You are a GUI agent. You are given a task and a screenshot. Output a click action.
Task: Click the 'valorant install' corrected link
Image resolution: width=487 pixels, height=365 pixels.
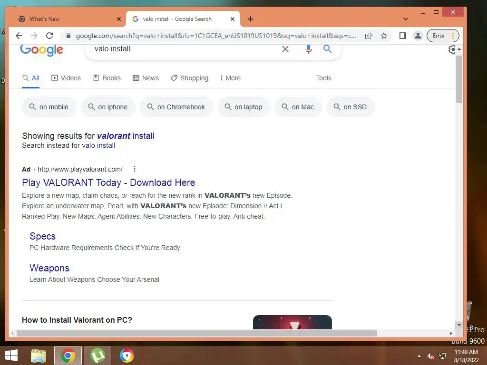126,136
